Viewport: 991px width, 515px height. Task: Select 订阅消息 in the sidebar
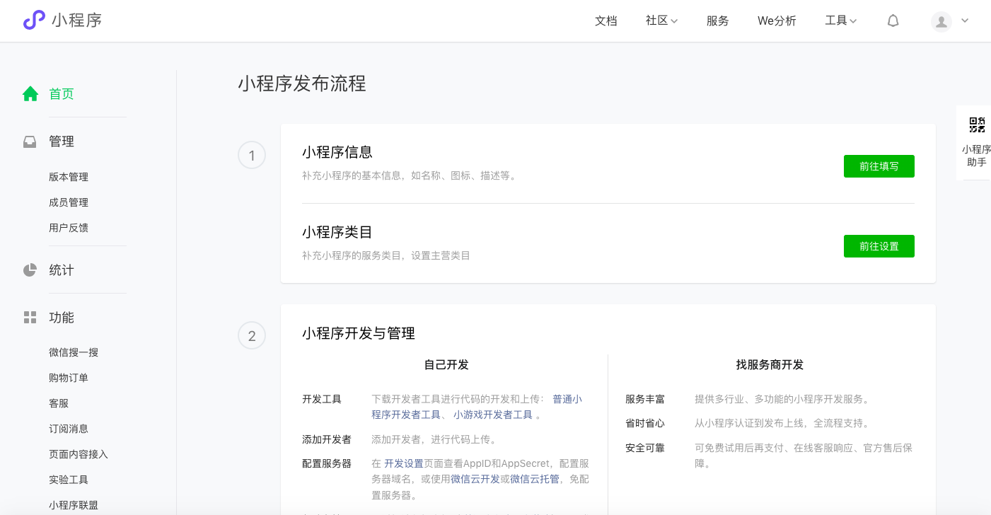(69, 429)
